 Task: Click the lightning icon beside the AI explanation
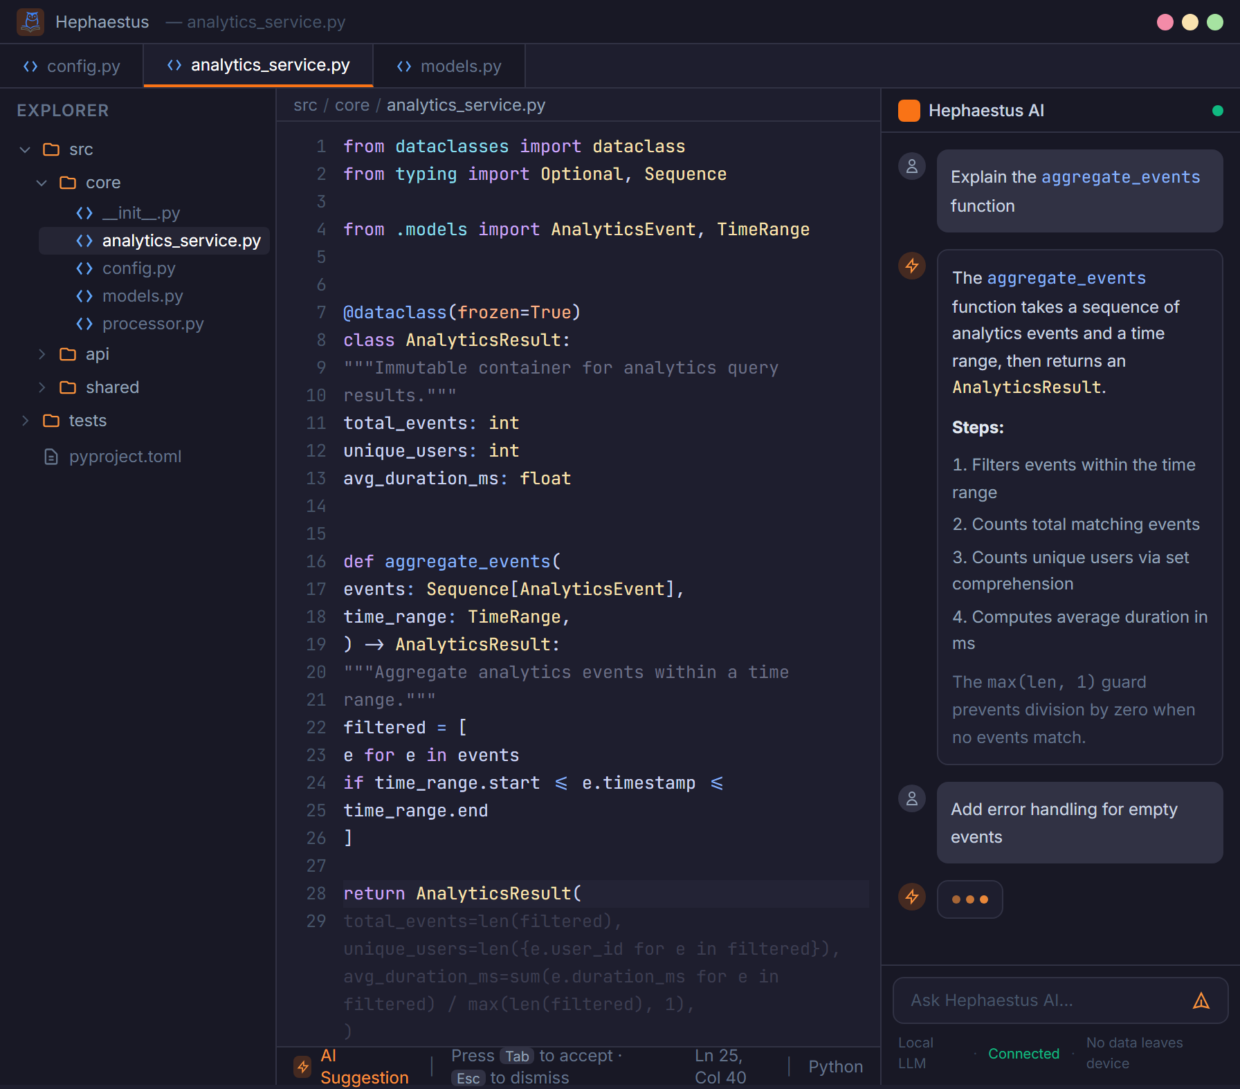click(911, 266)
